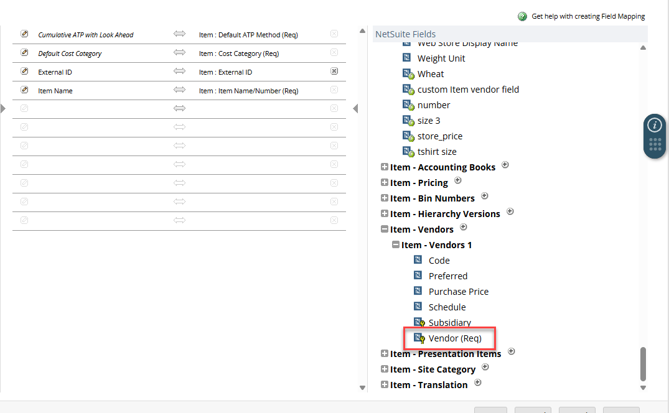This screenshot has width=669, height=413.
Task: Select the Purchase Price field
Action: coord(459,292)
